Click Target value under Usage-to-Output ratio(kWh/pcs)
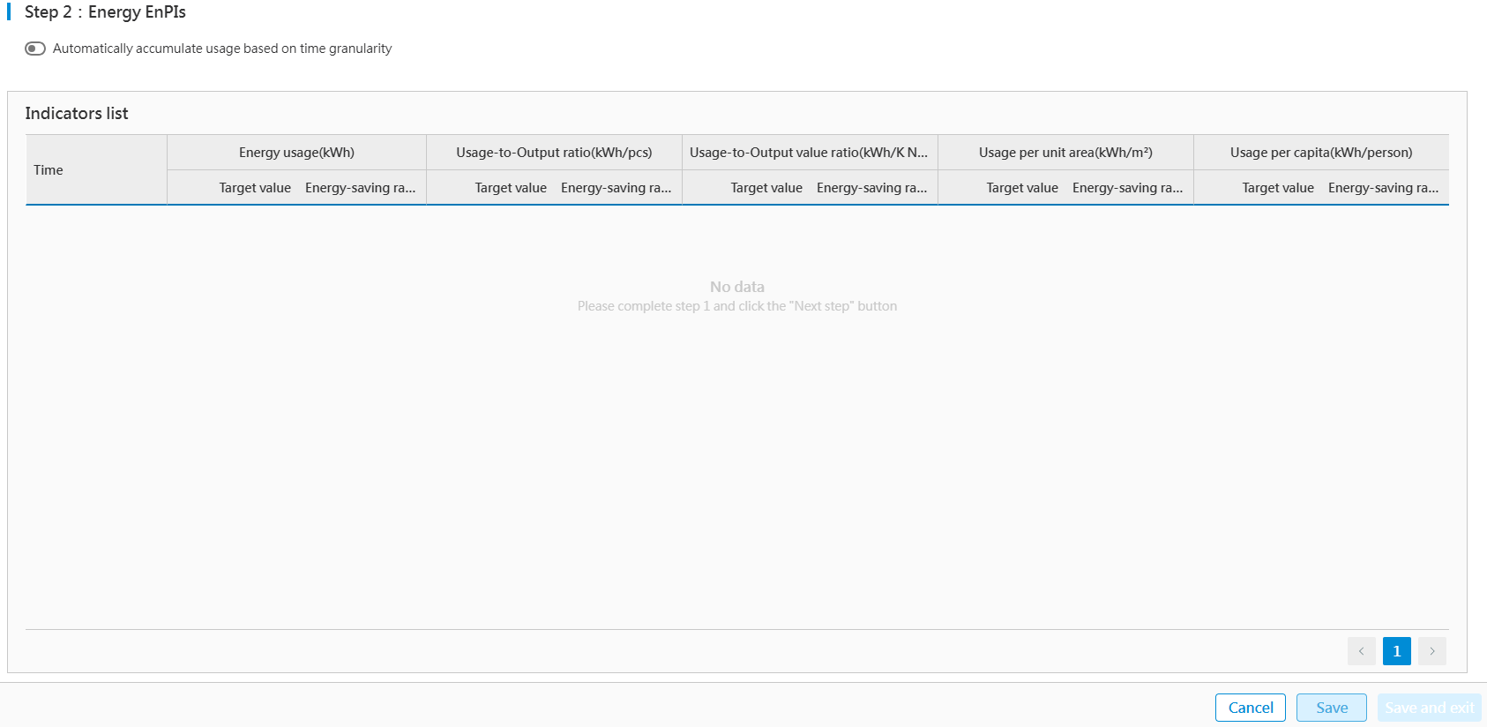1487x727 pixels. 511,188
